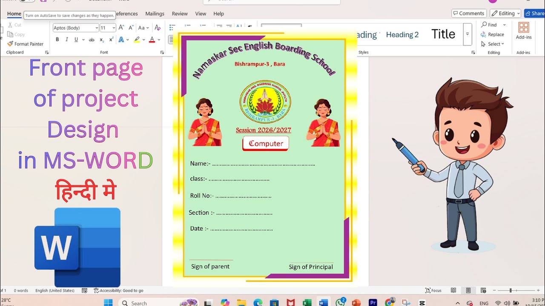Screen dimensions: 545x306
Task: Switch to the Mailings tab
Action: (x=155, y=14)
